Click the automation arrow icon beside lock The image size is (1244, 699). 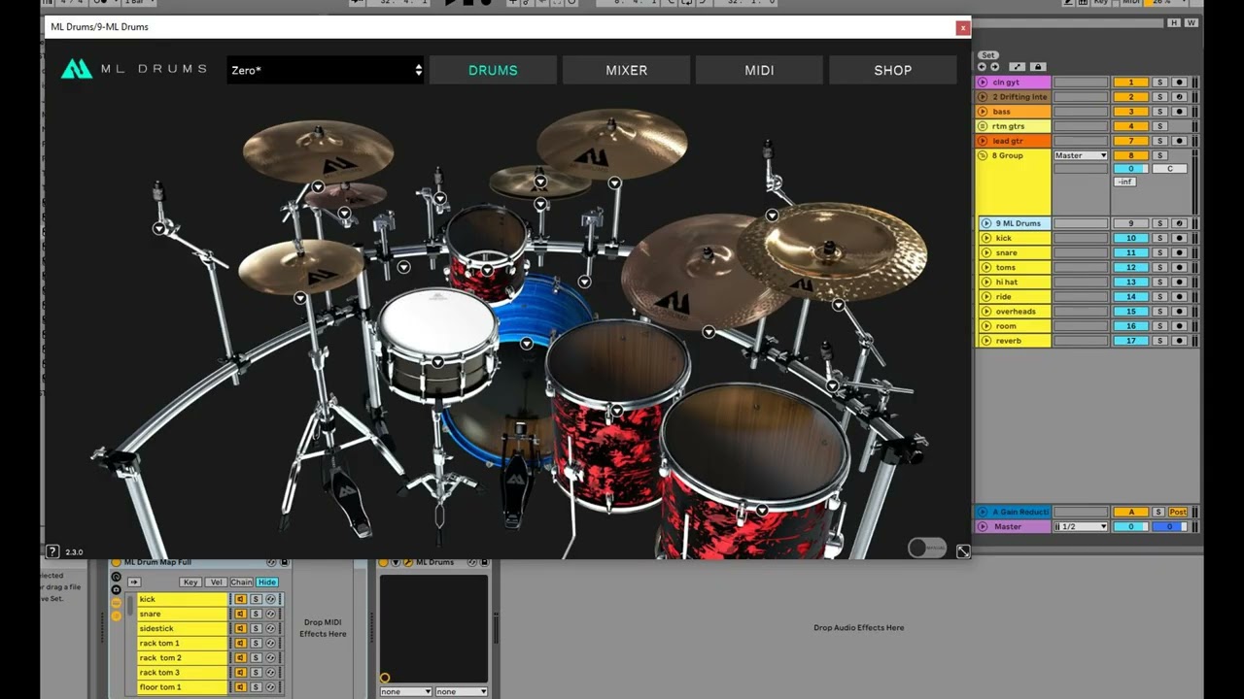pos(1017,67)
